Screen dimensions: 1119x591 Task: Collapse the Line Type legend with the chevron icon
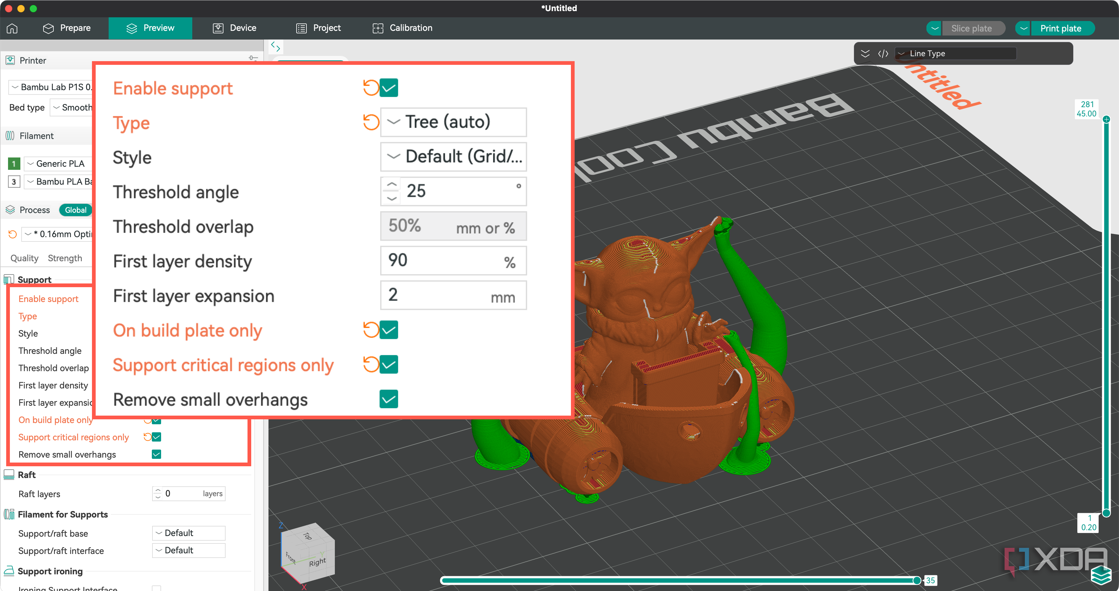tap(865, 53)
